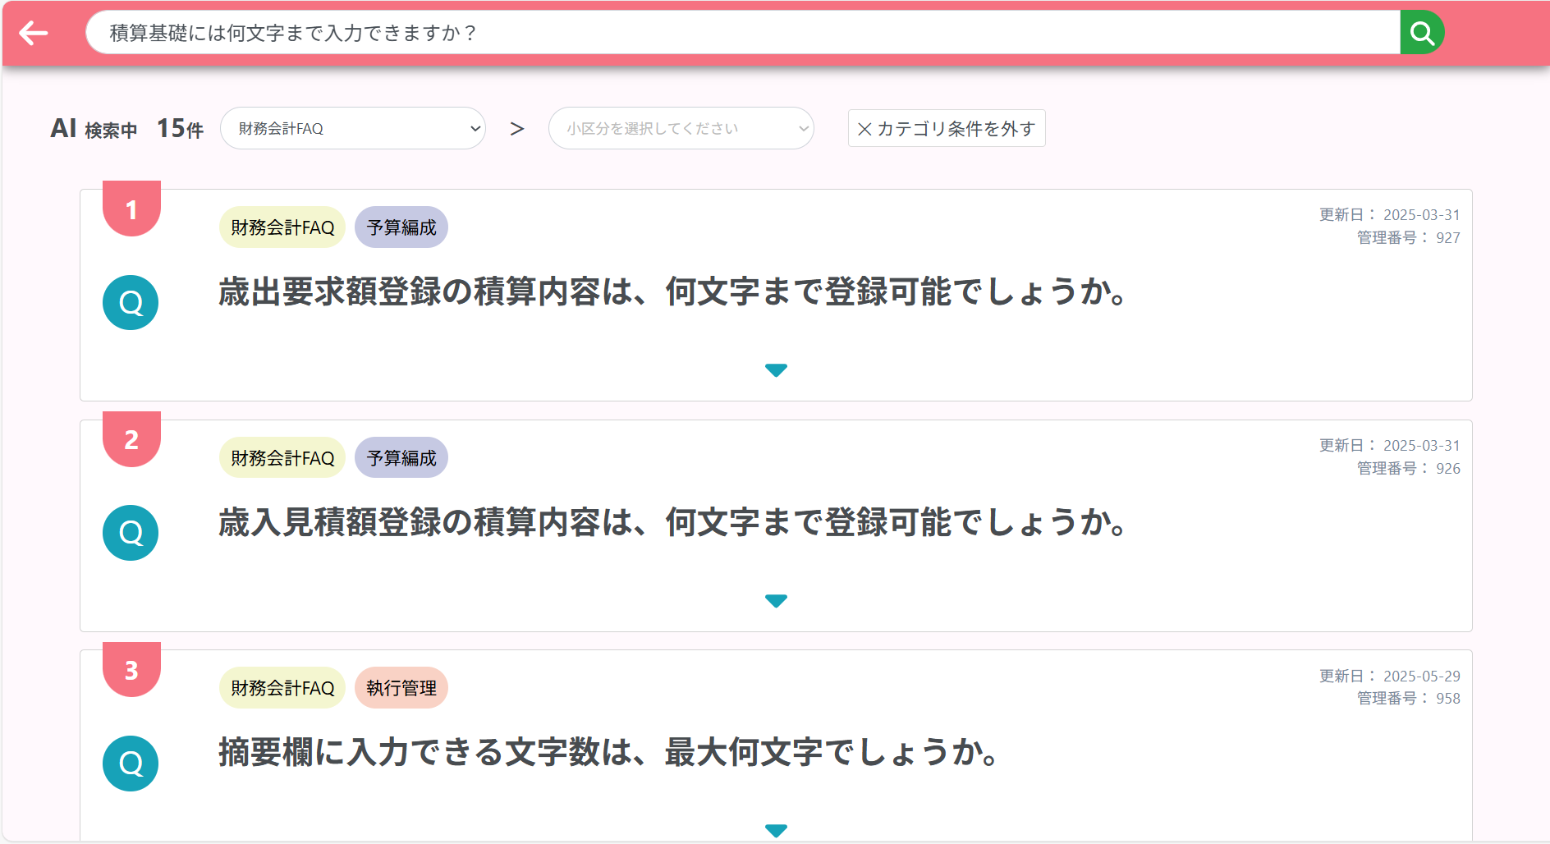Click 財務会計FAQ tag on result 2
Viewport: 1550px width, 844px height.
[282, 458]
